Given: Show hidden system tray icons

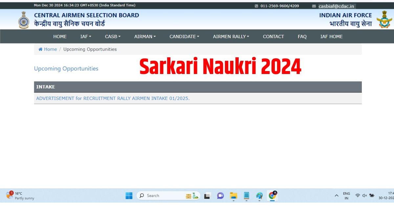Looking at the screenshot, I should tap(337, 196).
